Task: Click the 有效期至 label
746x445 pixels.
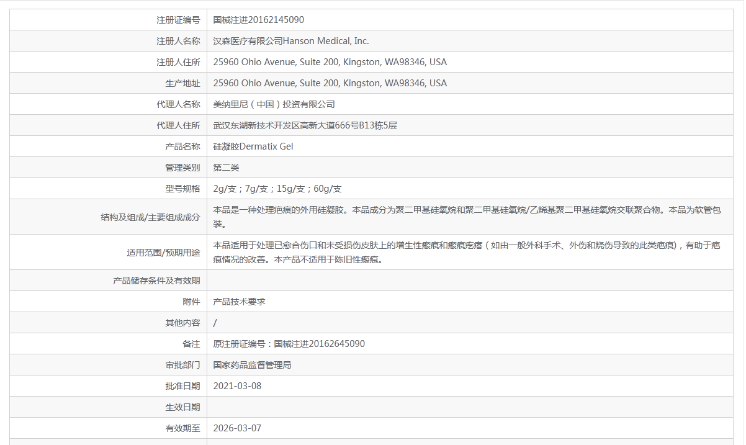Action: pyautogui.click(x=182, y=428)
